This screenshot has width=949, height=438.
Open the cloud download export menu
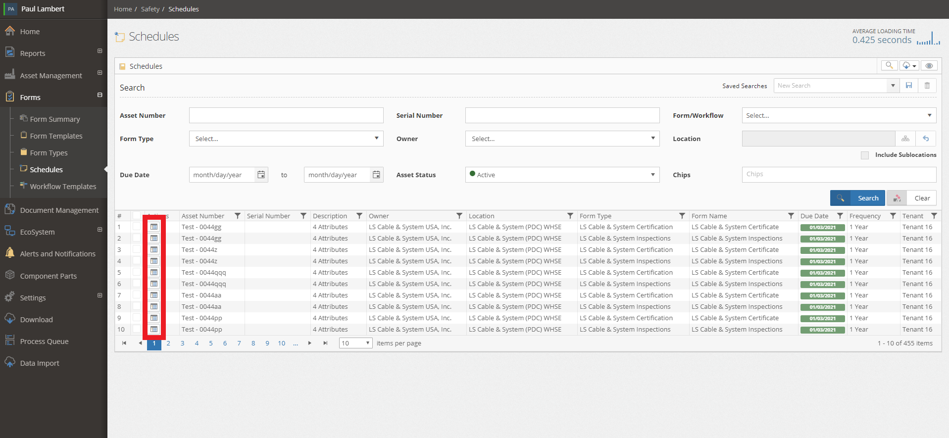(x=909, y=65)
